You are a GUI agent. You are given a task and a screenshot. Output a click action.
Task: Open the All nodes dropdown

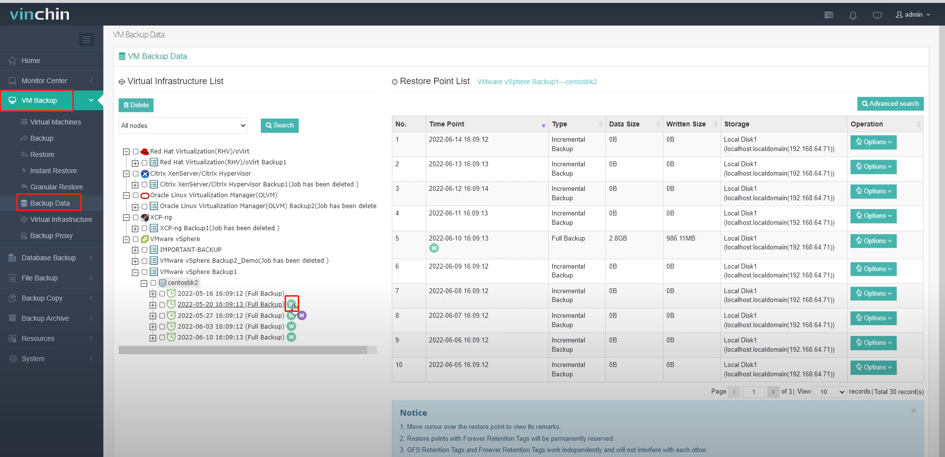(183, 125)
